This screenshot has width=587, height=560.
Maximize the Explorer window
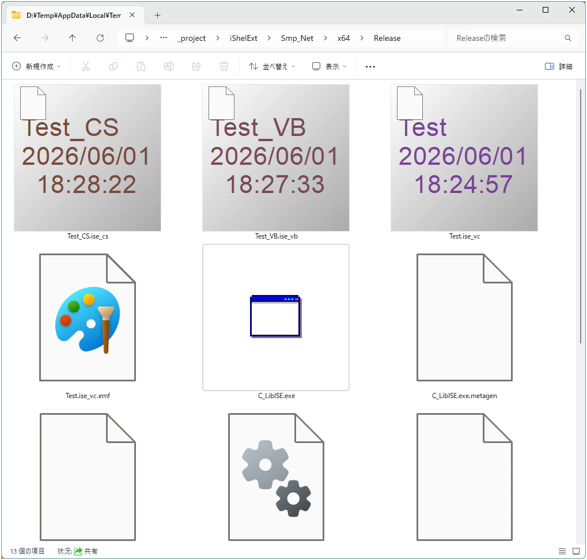point(546,10)
